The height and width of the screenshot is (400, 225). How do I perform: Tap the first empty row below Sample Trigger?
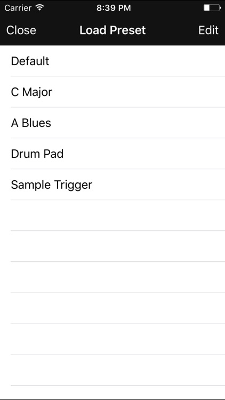[x=112, y=215]
